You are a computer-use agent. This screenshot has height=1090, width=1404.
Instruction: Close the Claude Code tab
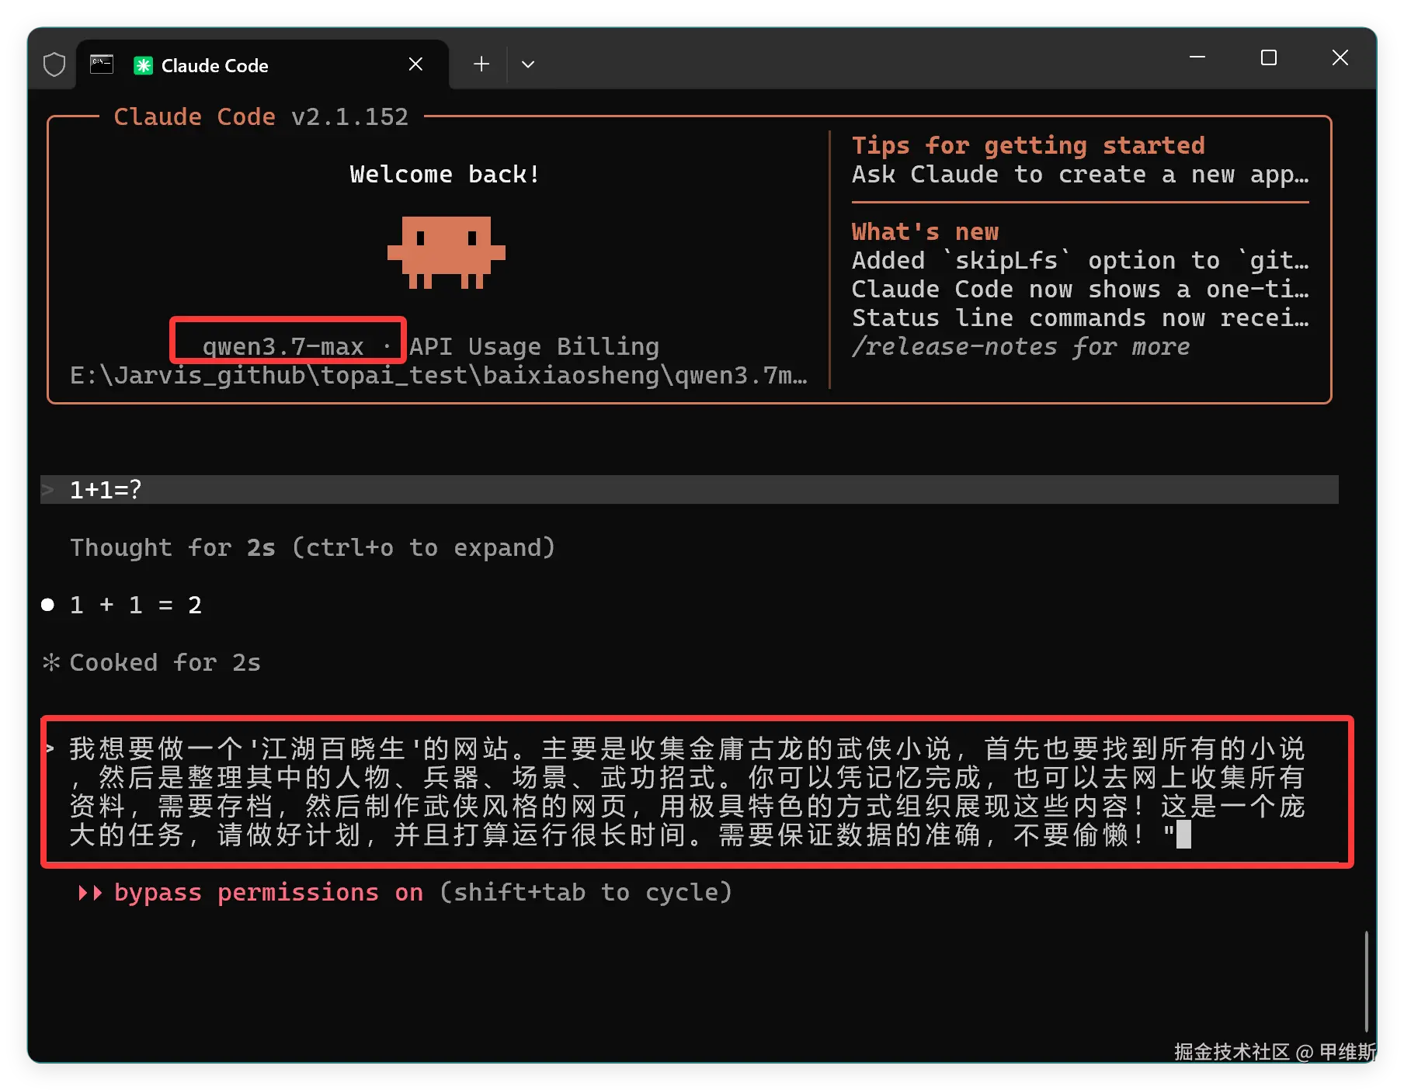coord(415,64)
